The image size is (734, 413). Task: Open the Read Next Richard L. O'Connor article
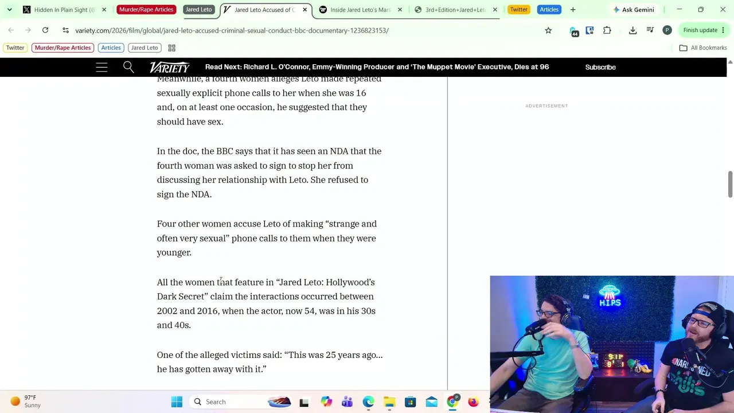(377, 67)
